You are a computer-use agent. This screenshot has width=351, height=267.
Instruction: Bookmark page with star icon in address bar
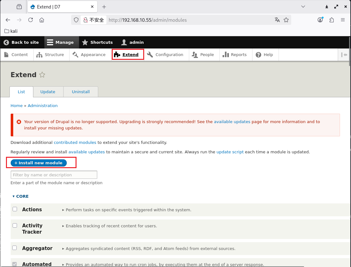pyautogui.click(x=286, y=20)
